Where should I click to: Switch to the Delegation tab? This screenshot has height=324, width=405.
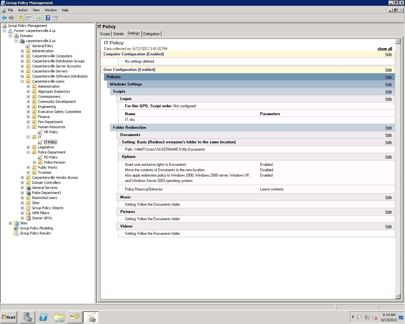pyautogui.click(x=151, y=34)
